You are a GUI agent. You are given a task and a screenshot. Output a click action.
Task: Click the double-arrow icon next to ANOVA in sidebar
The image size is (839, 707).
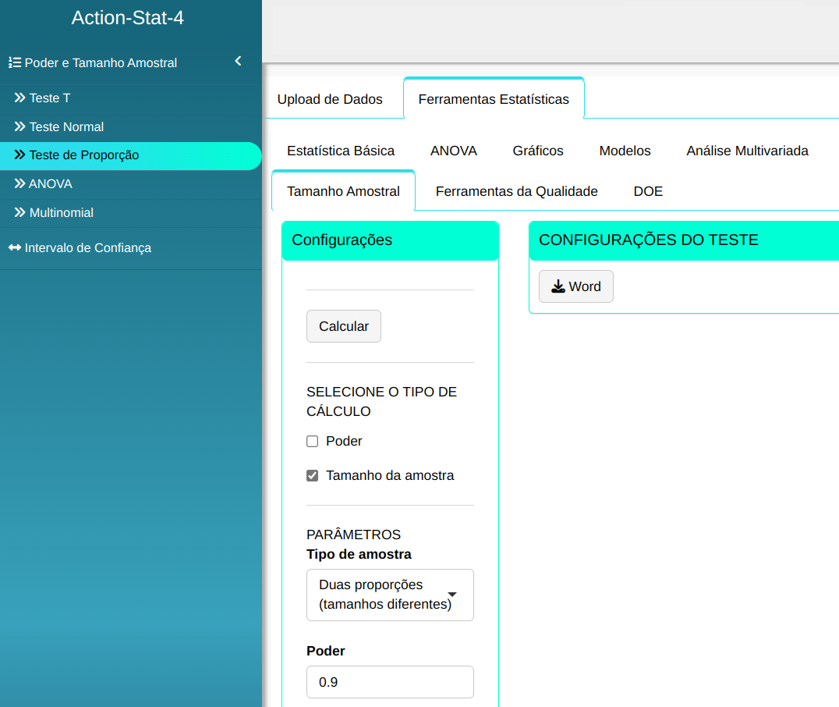tap(20, 184)
